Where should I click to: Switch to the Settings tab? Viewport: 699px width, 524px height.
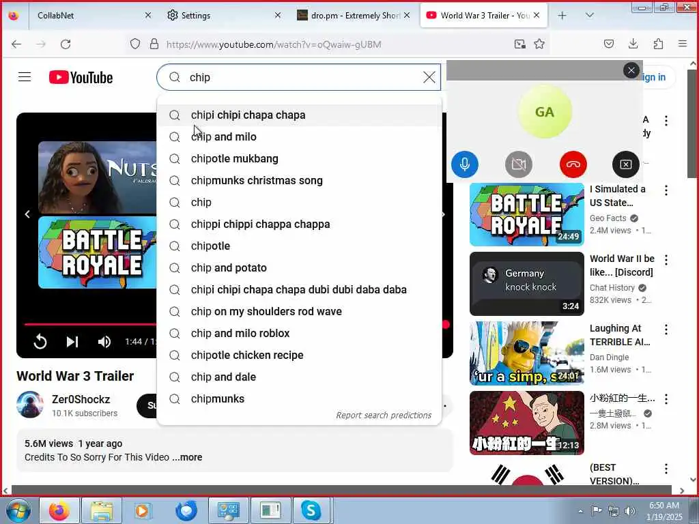[x=224, y=15]
